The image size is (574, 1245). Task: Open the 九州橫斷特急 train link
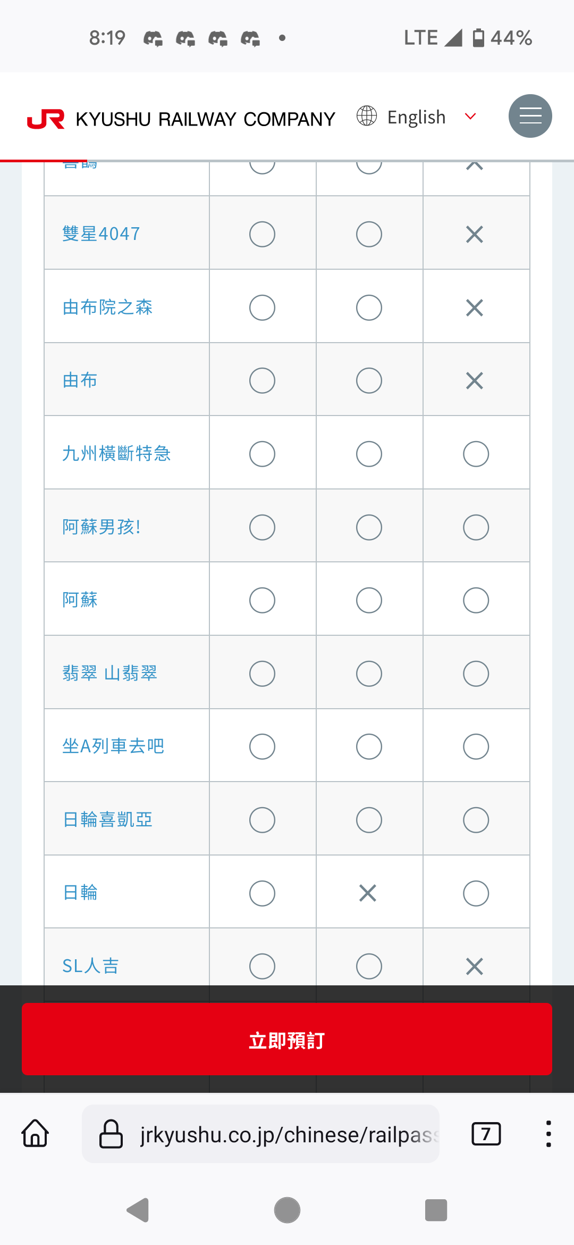(116, 453)
